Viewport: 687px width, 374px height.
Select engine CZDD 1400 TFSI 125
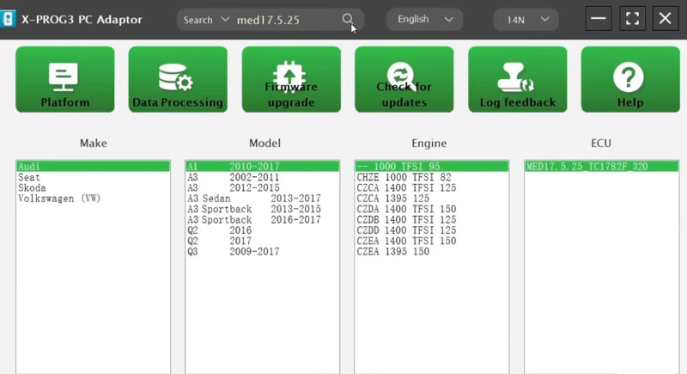432,230
